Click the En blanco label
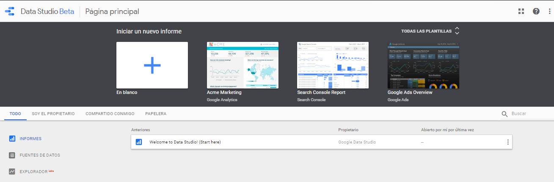 [127, 92]
